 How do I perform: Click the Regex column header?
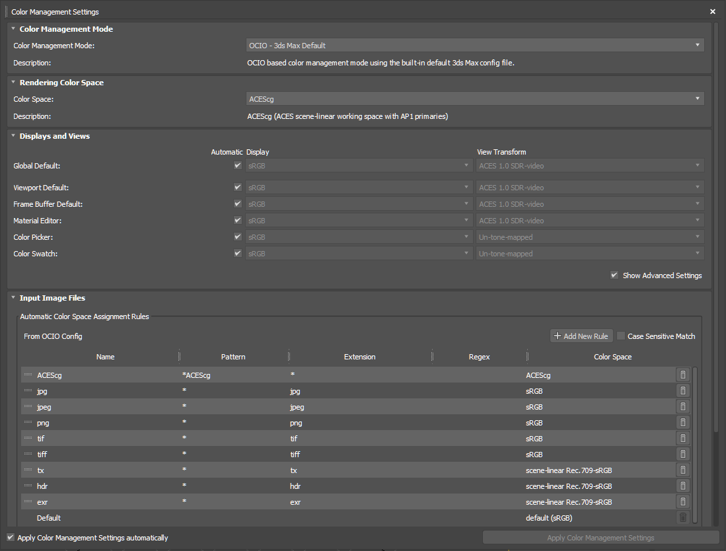pyautogui.click(x=479, y=357)
